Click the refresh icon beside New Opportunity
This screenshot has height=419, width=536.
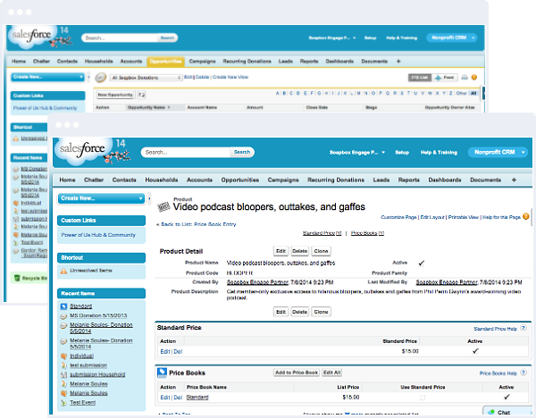pos(141,95)
